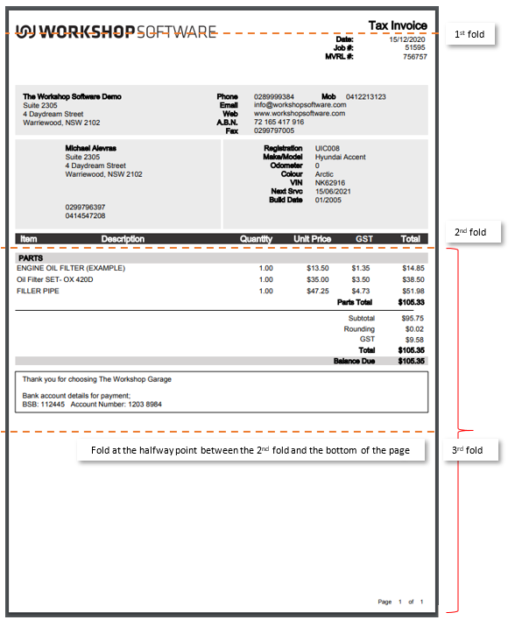The image size is (515, 627).
Task: Click the Balance Due label
Action: click(x=354, y=361)
